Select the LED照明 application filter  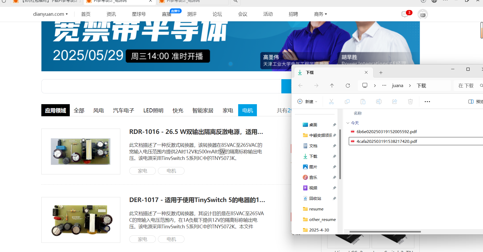(x=153, y=110)
